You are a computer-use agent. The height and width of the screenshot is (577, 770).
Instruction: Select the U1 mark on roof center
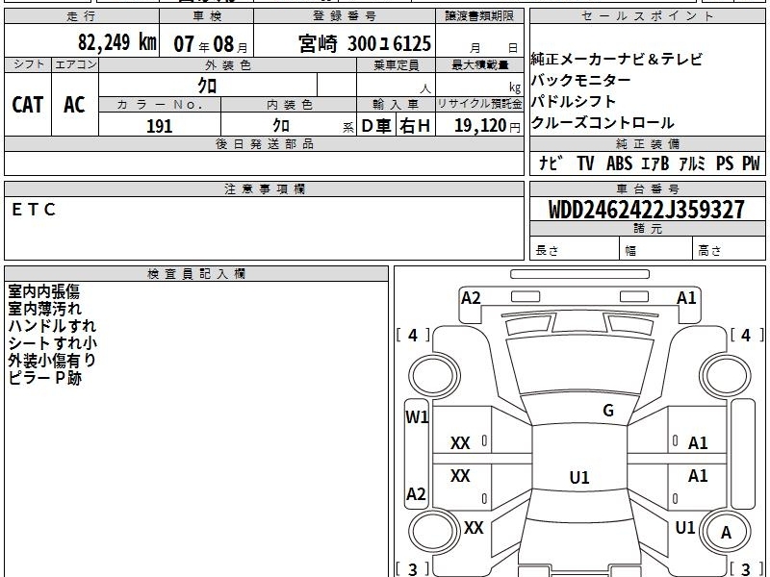pyautogui.click(x=579, y=477)
